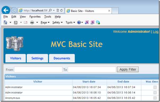Click the RSS feeds icon
The height and width of the screenshot is (102, 160).
point(16,22)
